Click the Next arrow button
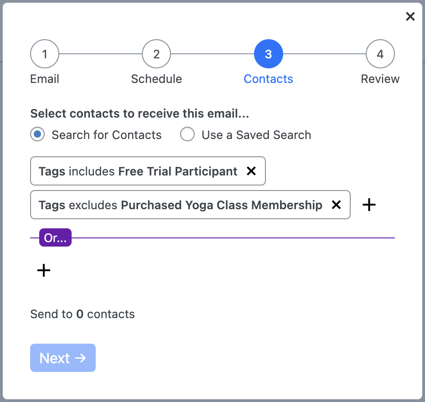Screen dimensions: 425x402 pos(63,358)
